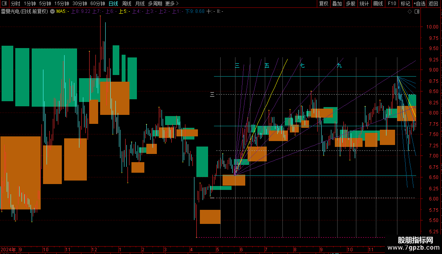The height and width of the screenshot is (254, 442).
Task: Expand the 更多 periods menu
Action: click(x=172, y=4)
